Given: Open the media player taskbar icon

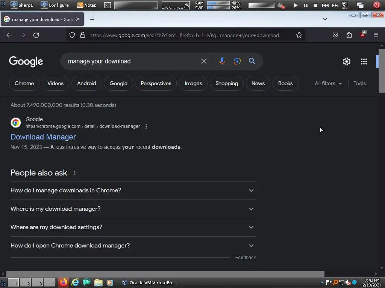Looking at the screenshot, I should (110, 283).
